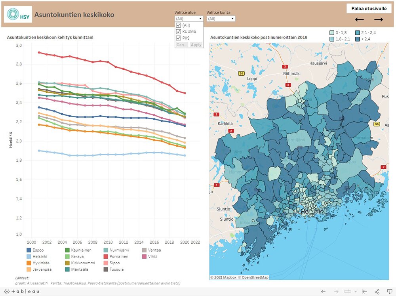Click the HSY logo
Viewport: 396px width, 296px height.
pos(18,15)
